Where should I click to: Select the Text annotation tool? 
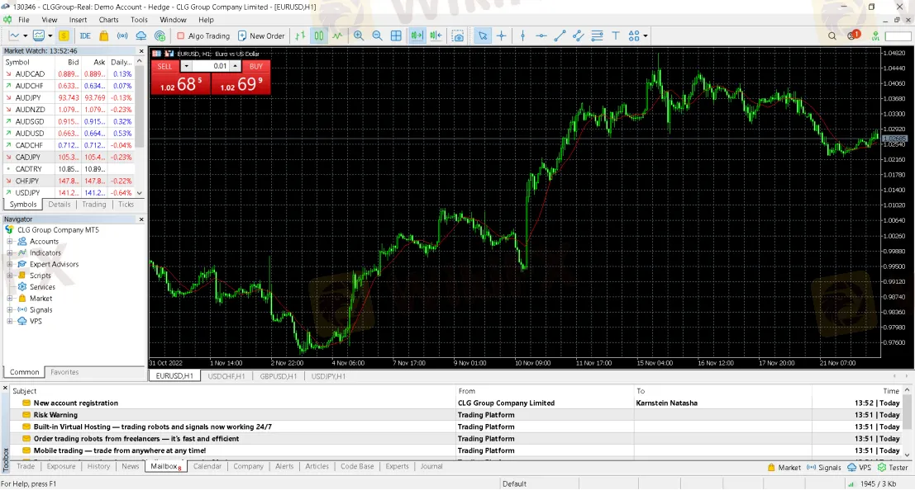click(x=616, y=35)
